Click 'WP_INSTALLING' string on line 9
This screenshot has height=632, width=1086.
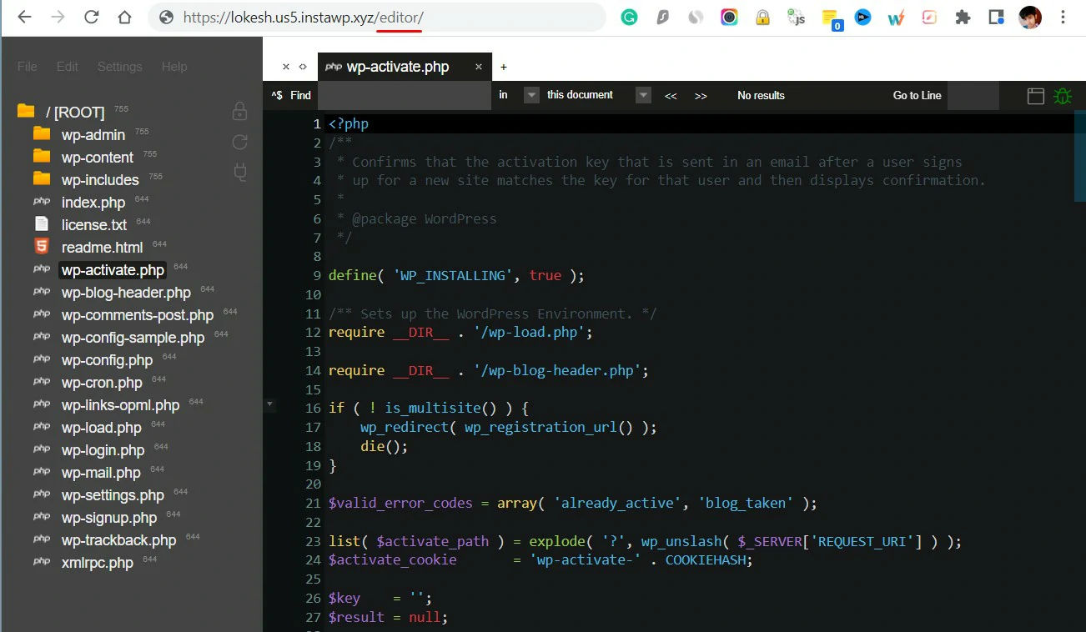click(453, 275)
